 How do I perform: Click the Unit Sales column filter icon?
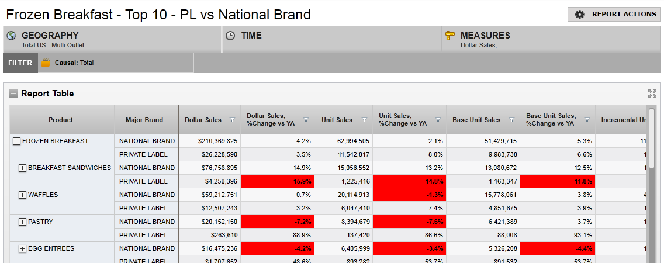(364, 120)
